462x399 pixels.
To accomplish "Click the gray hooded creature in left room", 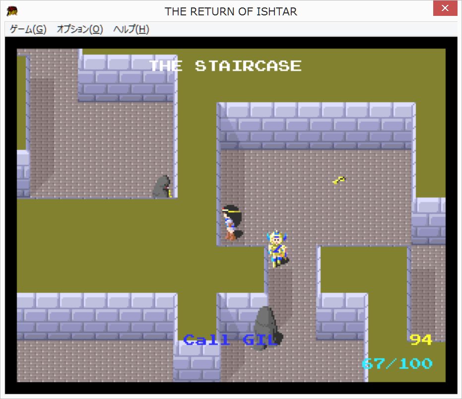I will click(x=162, y=188).
